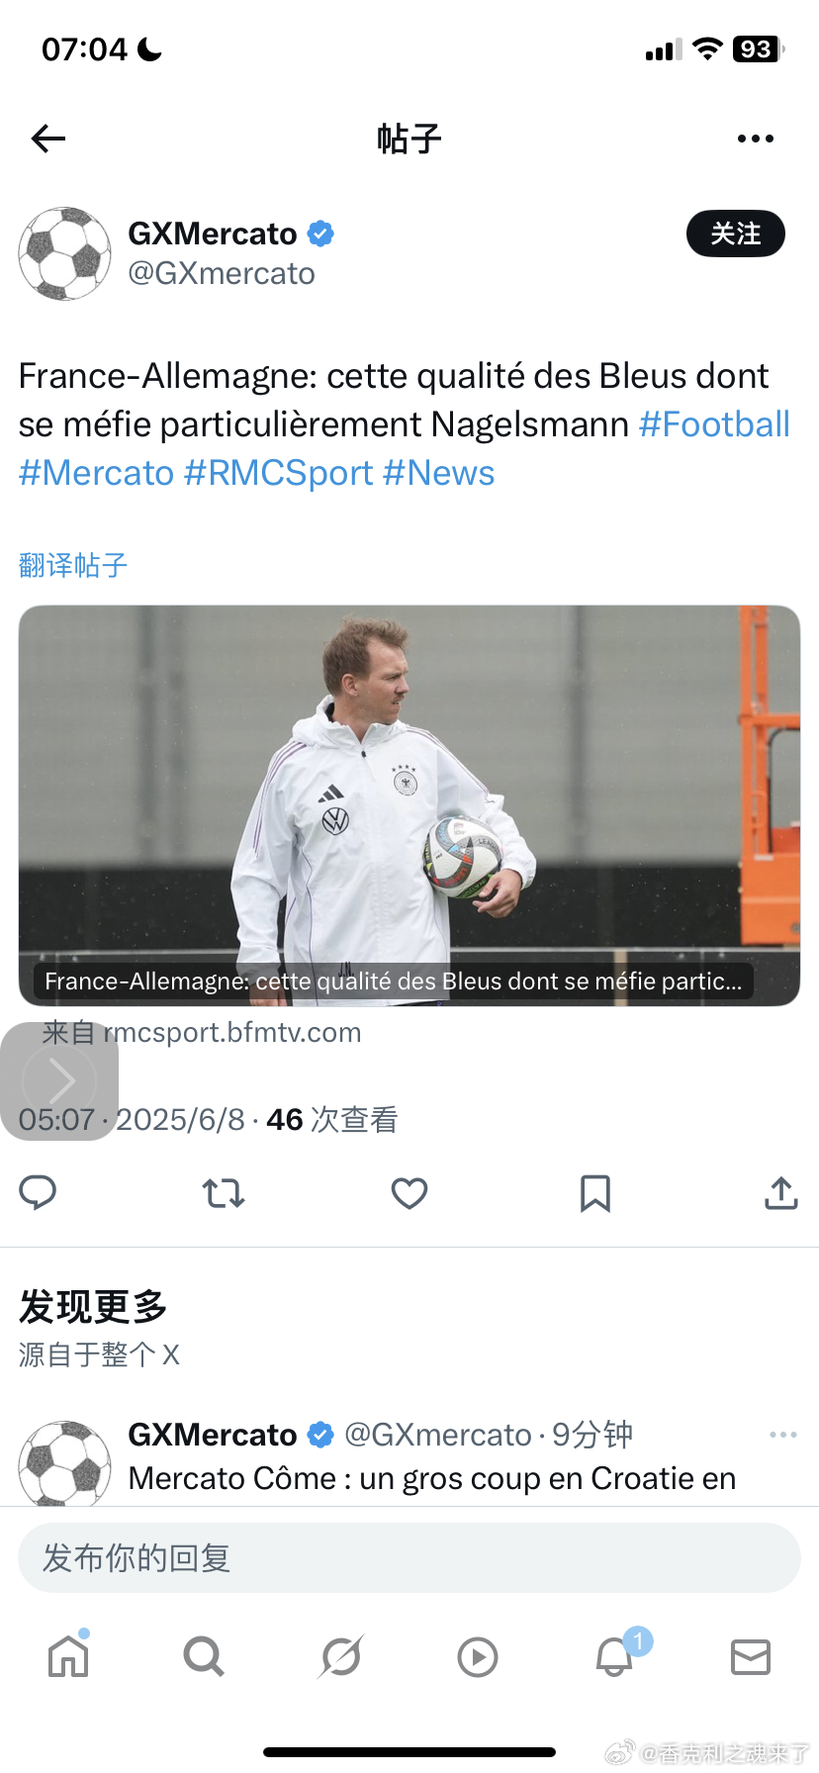Expand the floating chevron side button
This screenshot has height=1773, width=819.
pyautogui.click(x=59, y=1080)
